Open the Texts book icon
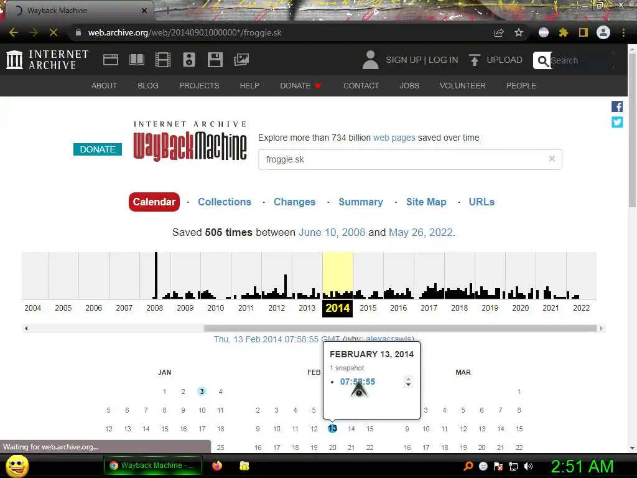 (136, 60)
